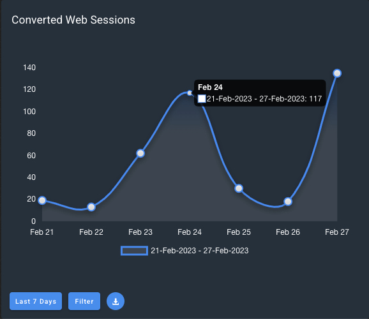Select the Feb 21 data point
Screen dimensions: 369x319
click(42, 200)
